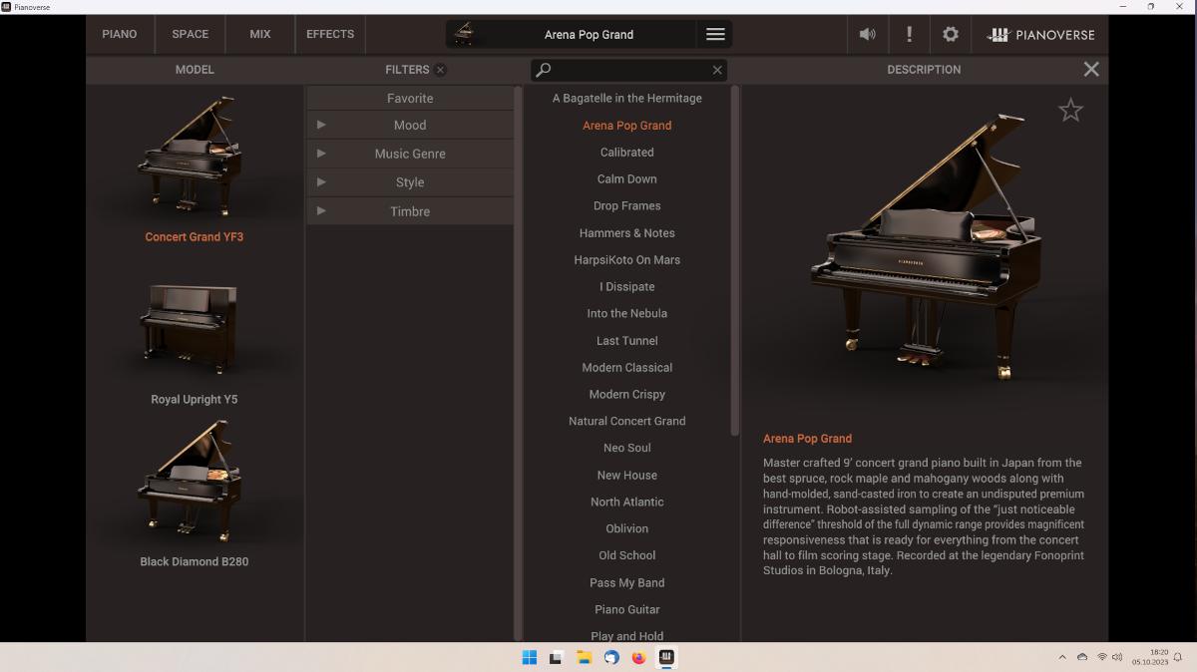The width and height of the screenshot is (1197, 672).
Task: Click the system tray volume icon
Action: click(1118, 657)
